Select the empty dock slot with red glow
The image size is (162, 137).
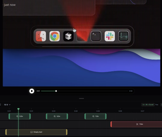coord(82,36)
